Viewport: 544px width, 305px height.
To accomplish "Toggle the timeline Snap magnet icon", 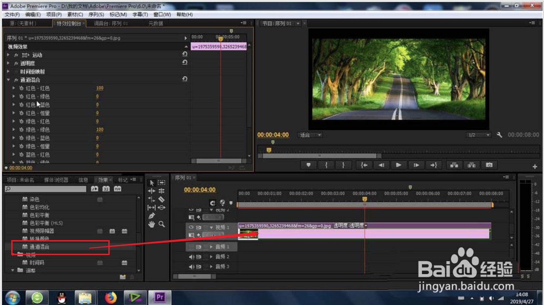I will click(213, 203).
